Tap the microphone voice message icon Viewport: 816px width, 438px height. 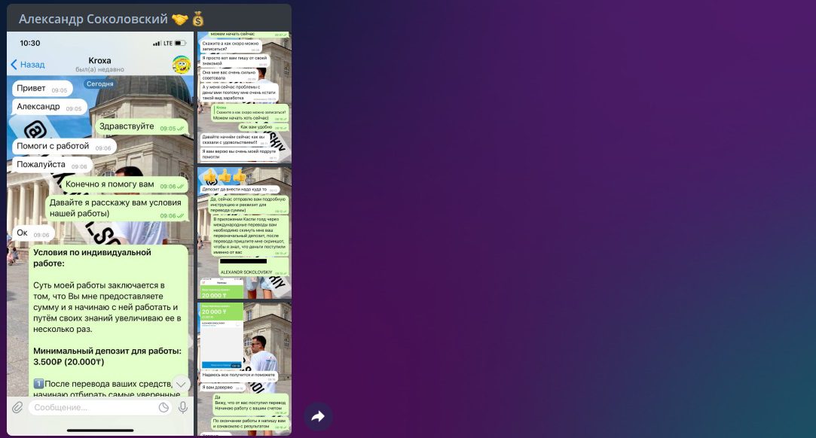[x=182, y=407]
